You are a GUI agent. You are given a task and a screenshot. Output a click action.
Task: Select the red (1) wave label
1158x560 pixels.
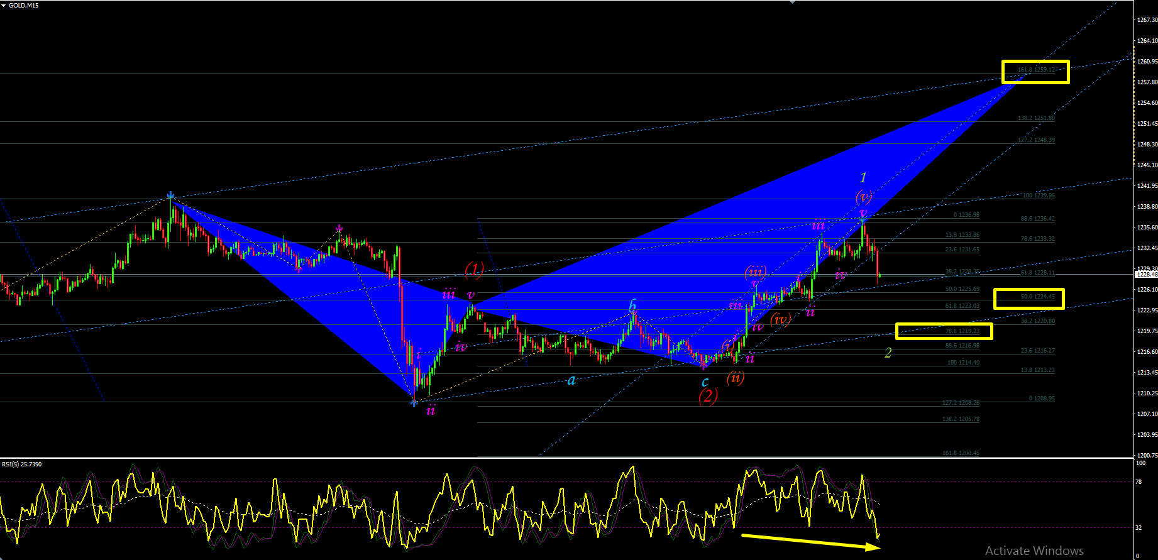click(474, 270)
